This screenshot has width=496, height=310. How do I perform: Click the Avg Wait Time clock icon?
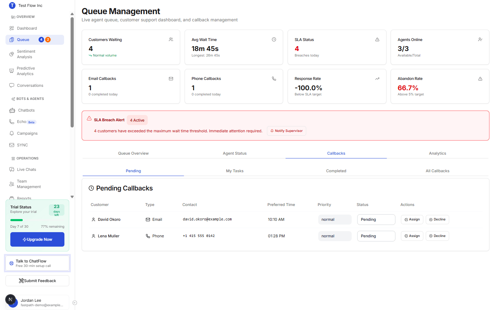274,40
